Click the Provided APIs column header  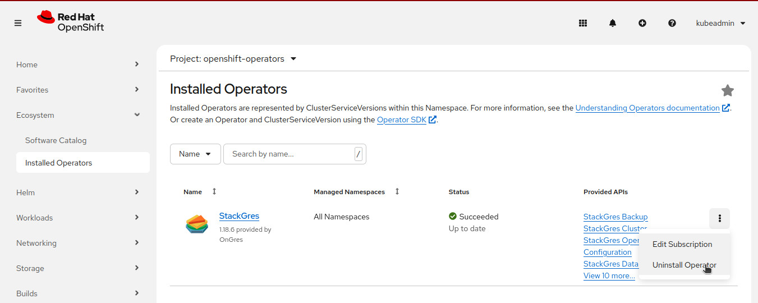605,192
